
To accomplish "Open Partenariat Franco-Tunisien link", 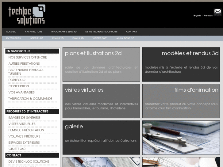I will pyautogui.click(x=26, y=72).
